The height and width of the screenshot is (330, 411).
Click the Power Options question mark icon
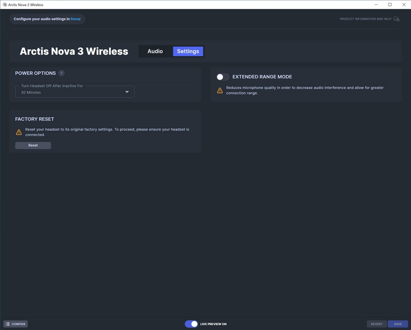(61, 73)
